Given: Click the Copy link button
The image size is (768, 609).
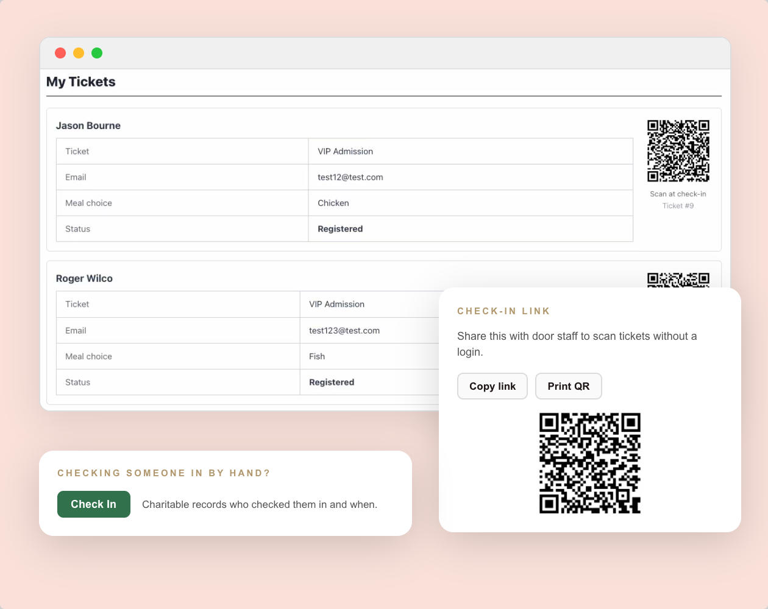Looking at the screenshot, I should (492, 386).
